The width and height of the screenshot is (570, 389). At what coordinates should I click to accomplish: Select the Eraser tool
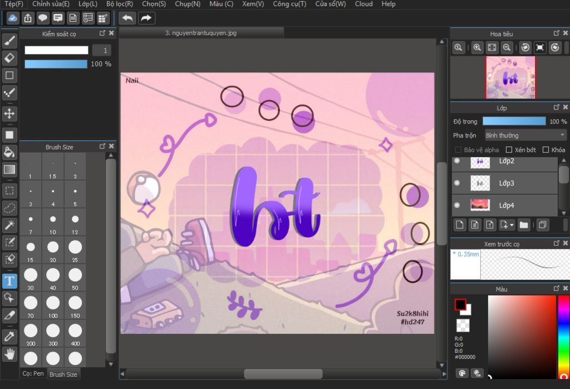coord(9,58)
